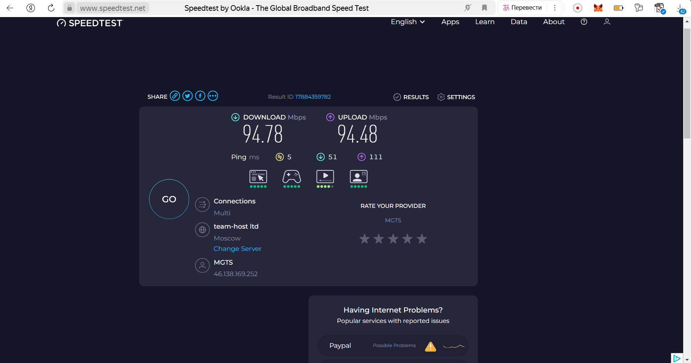Image resolution: width=691 pixels, height=363 pixels.
Task: Click the MGTS label under Rate Your Provider
Action: coord(393,220)
